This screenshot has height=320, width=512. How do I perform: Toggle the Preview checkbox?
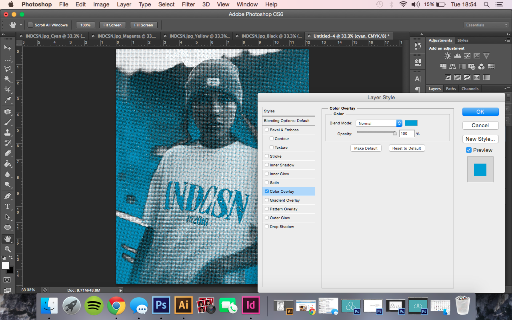(469, 150)
